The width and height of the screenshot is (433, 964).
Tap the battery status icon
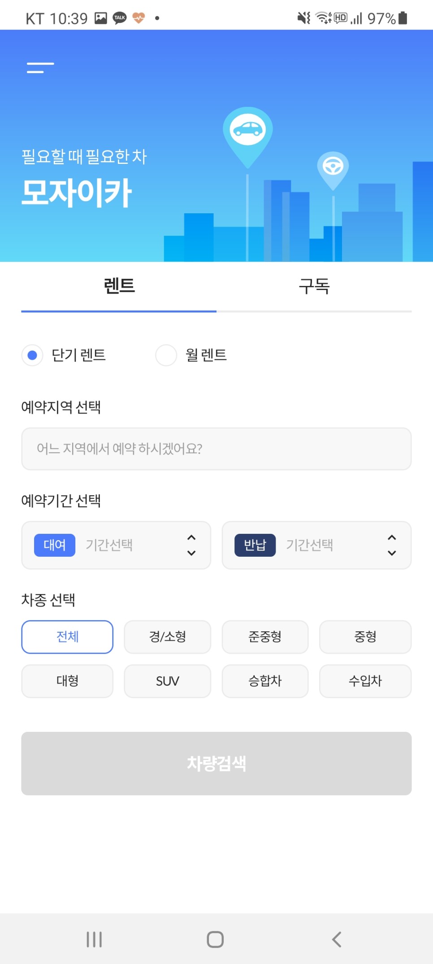pos(403,18)
